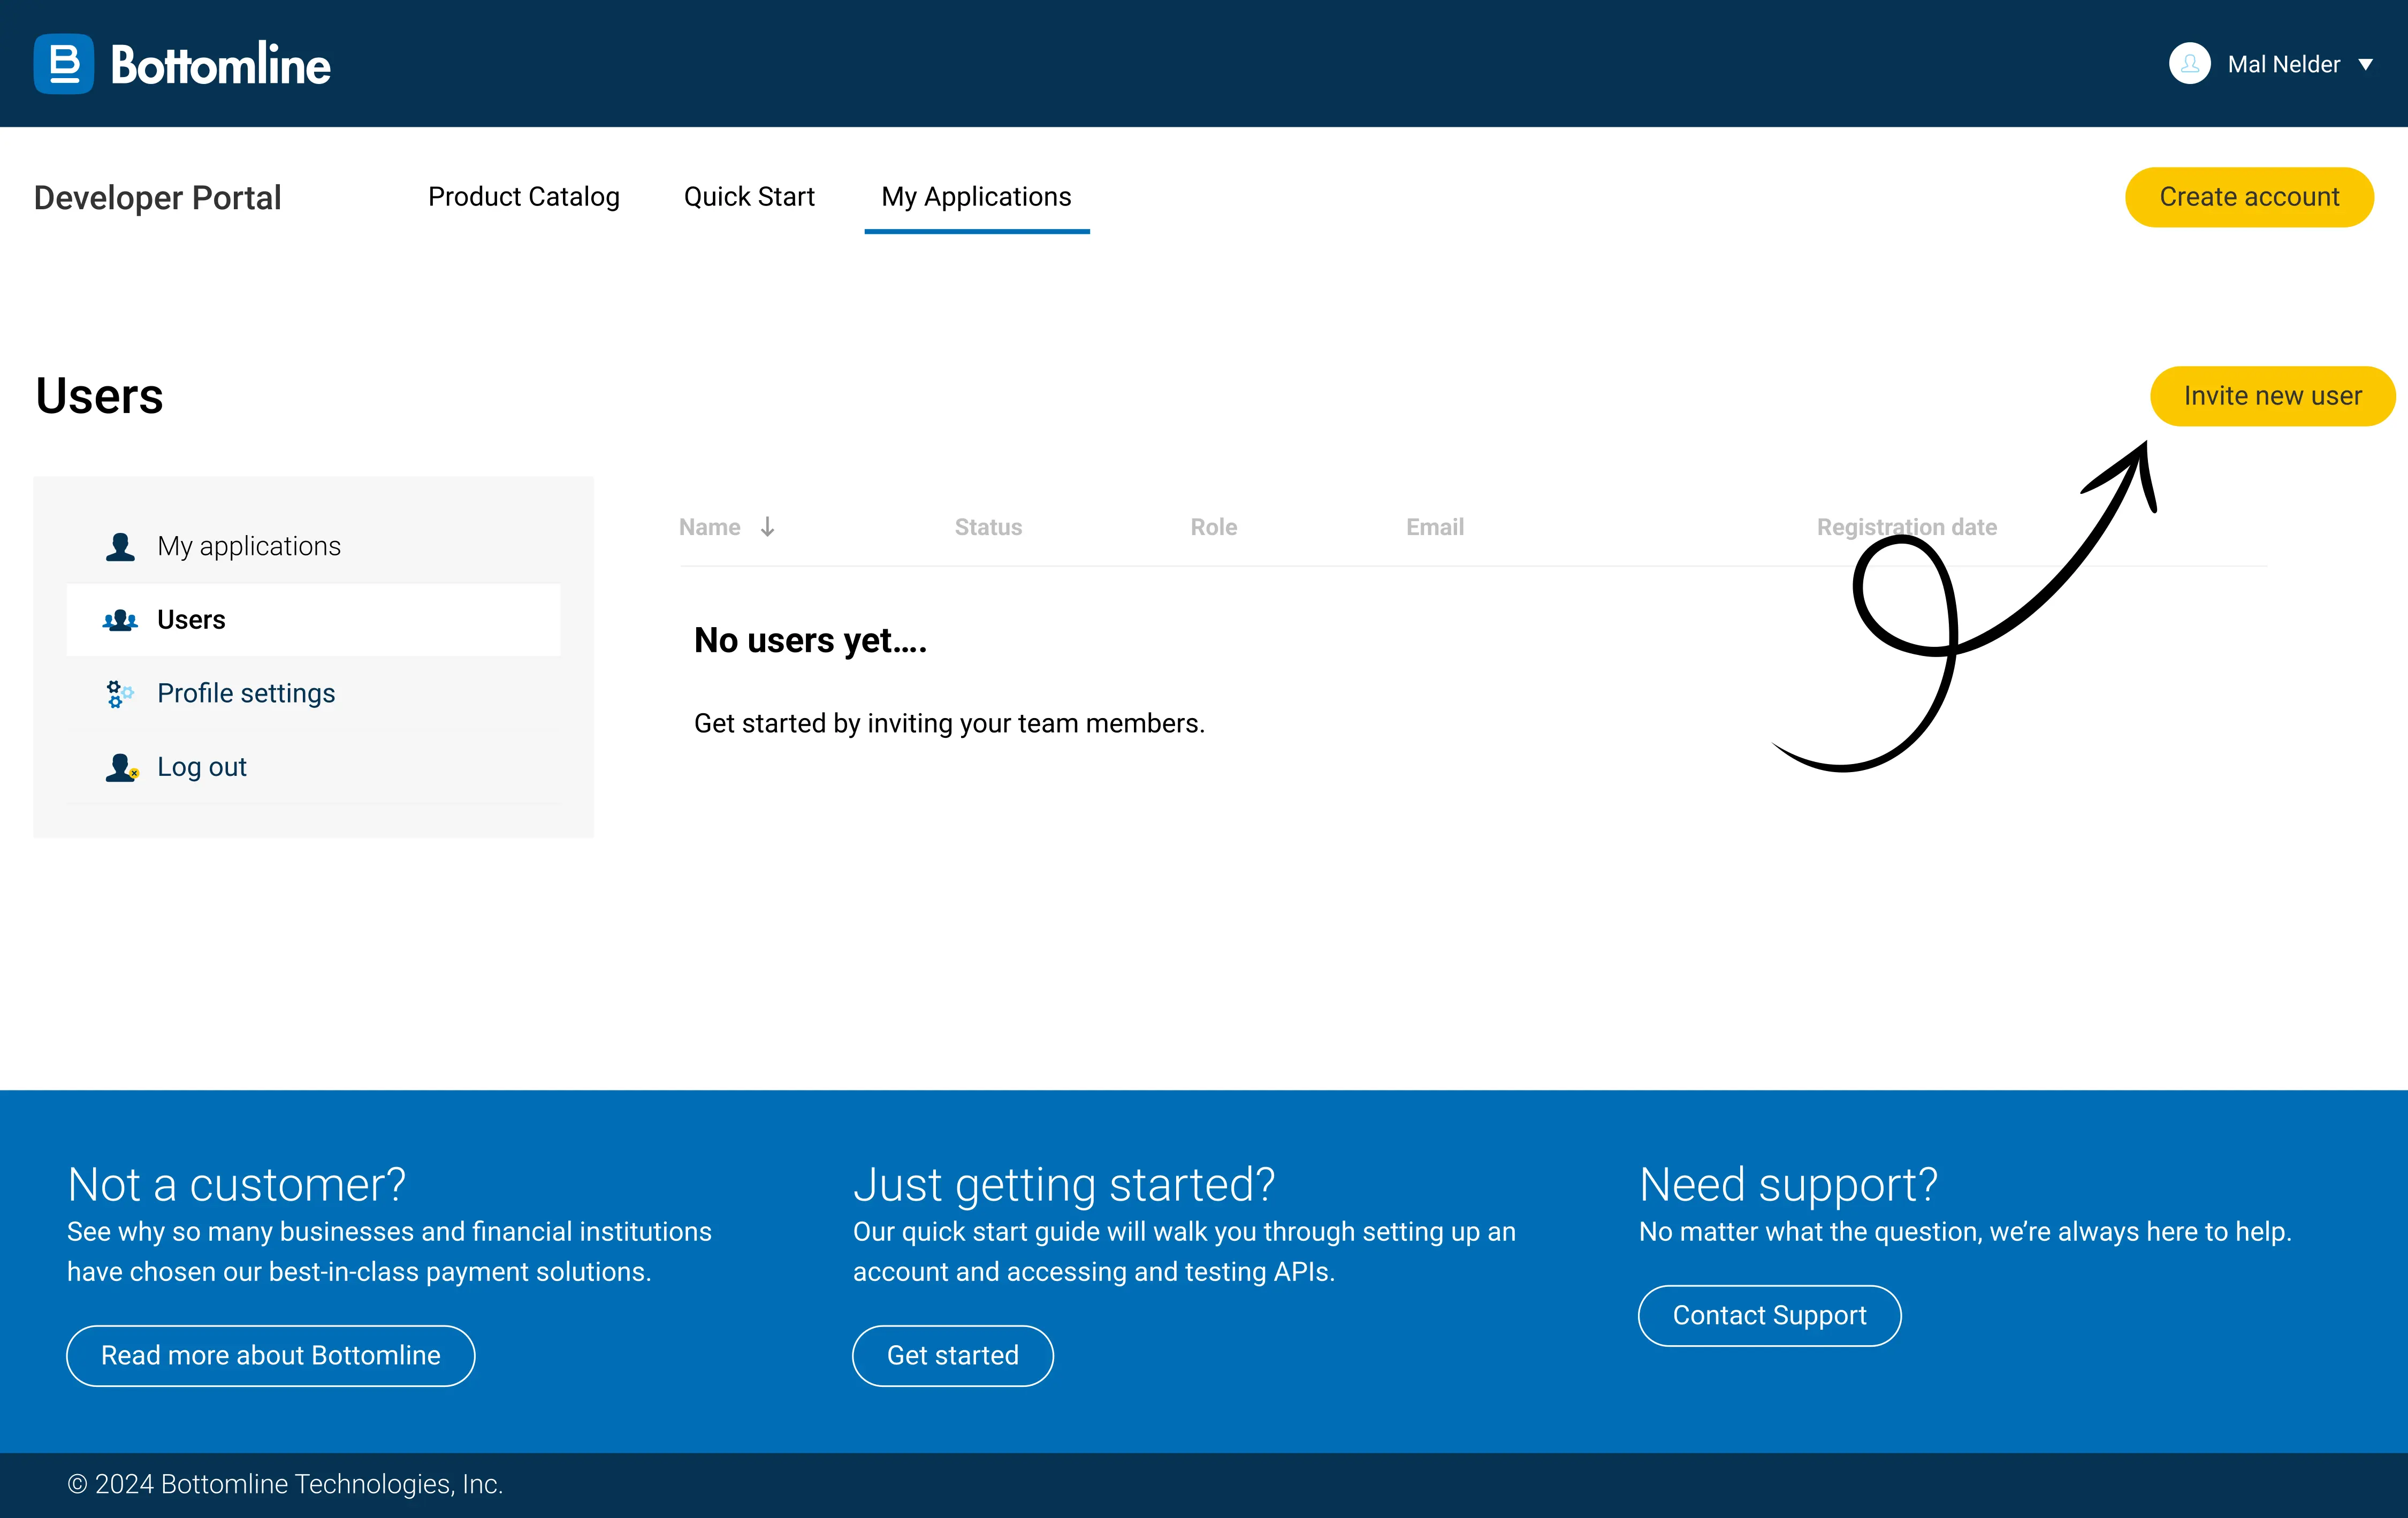The width and height of the screenshot is (2408, 1518).
Task: Click the 'Not a customer?' heading
Action: tap(237, 1185)
